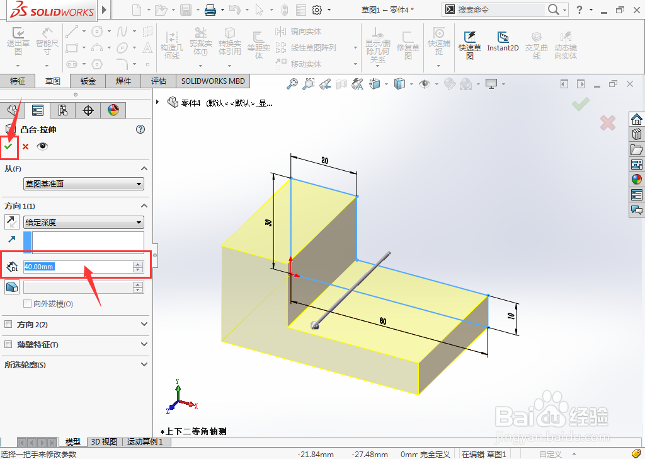Toggle the detailed preview eye icon
Image resolution: width=645 pixels, height=459 pixels.
[x=42, y=146]
